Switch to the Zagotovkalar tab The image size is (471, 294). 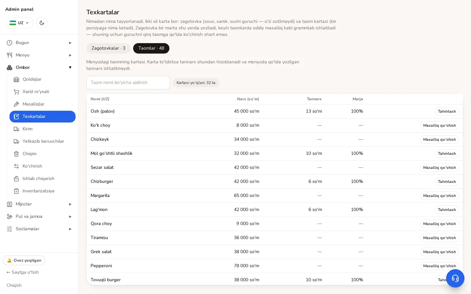[108, 48]
